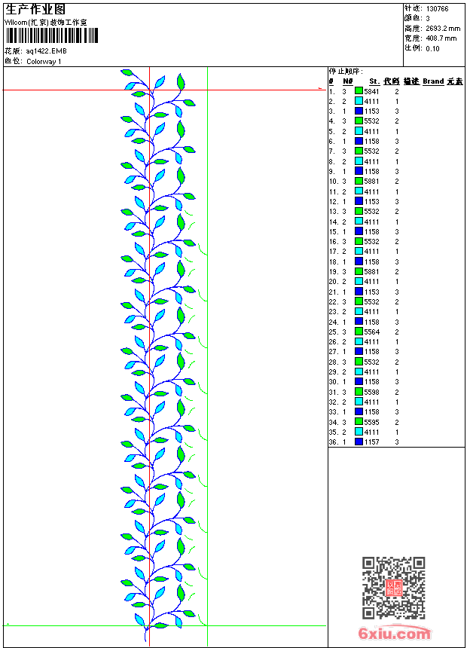Click the design file name aq1422.EMB
The width and height of the screenshot is (467, 648).
[46, 51]
